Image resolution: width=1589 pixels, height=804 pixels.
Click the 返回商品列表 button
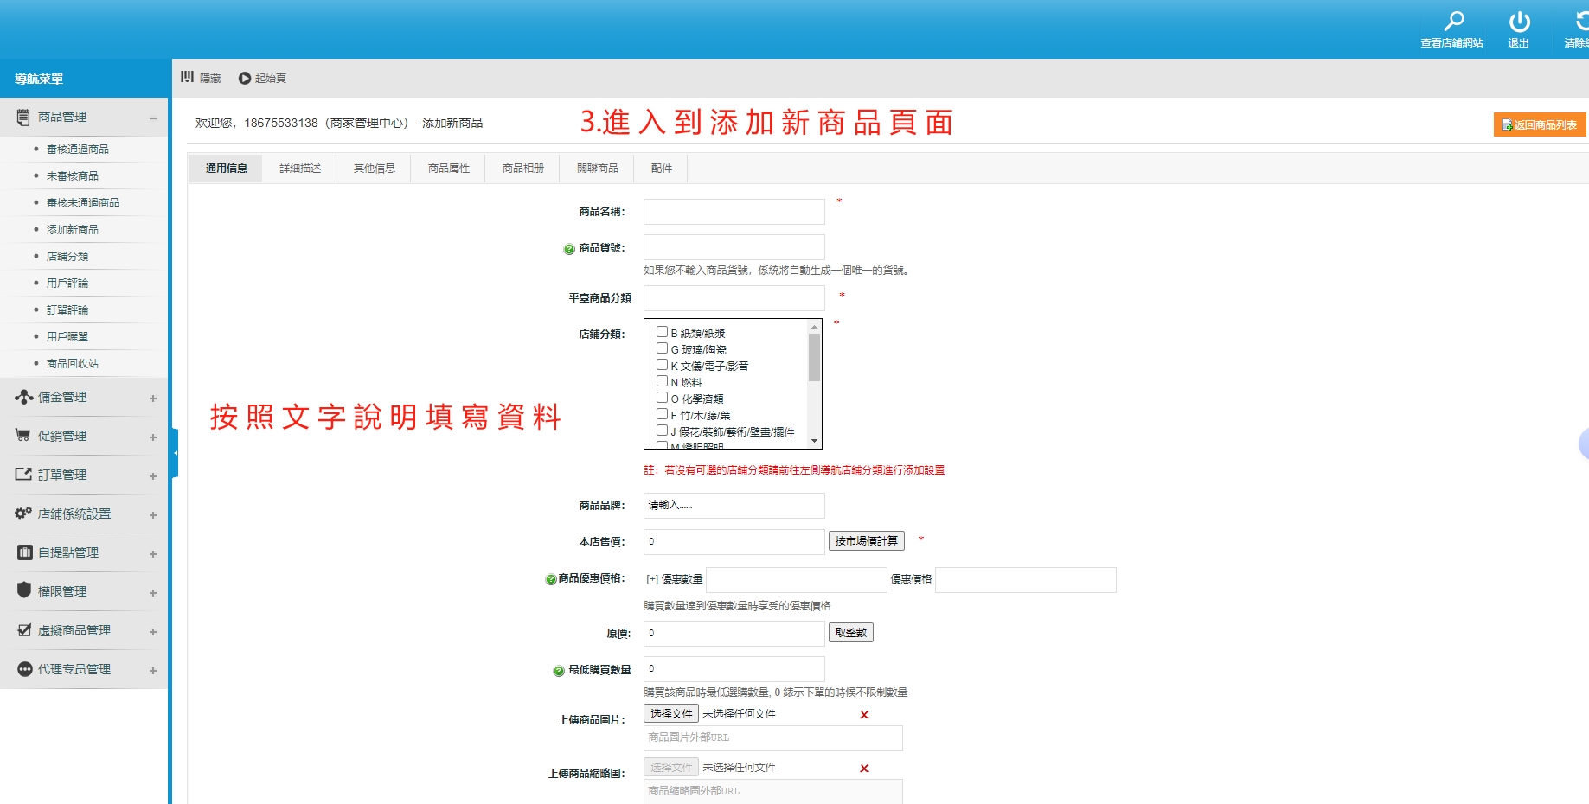1539,125
